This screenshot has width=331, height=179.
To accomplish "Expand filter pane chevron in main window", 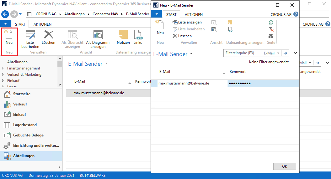I will pos(327,63).
